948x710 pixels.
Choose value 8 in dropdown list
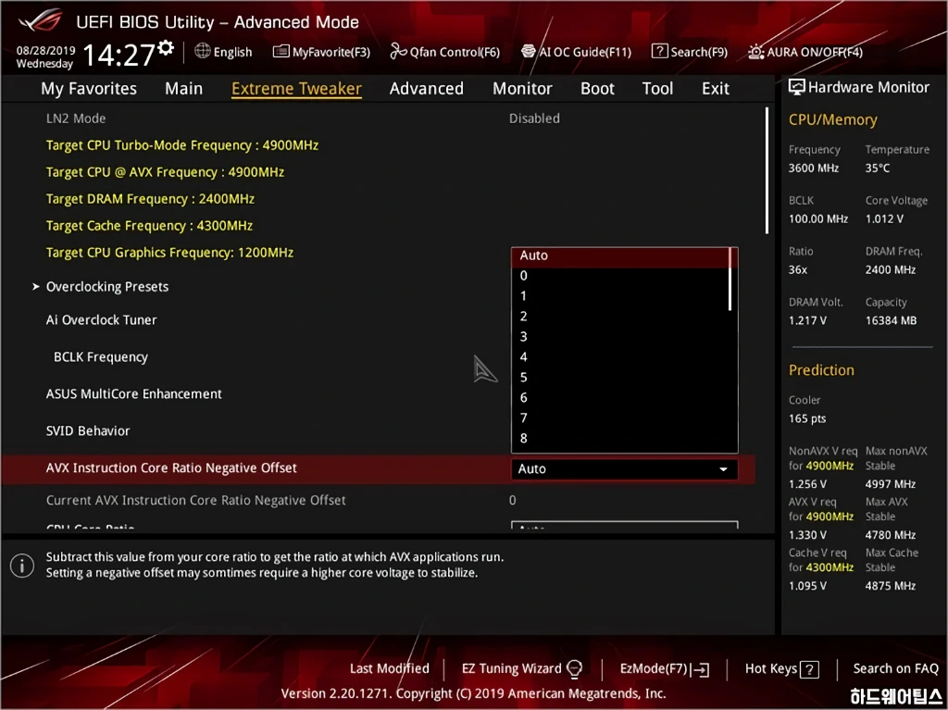coord(620,439)
